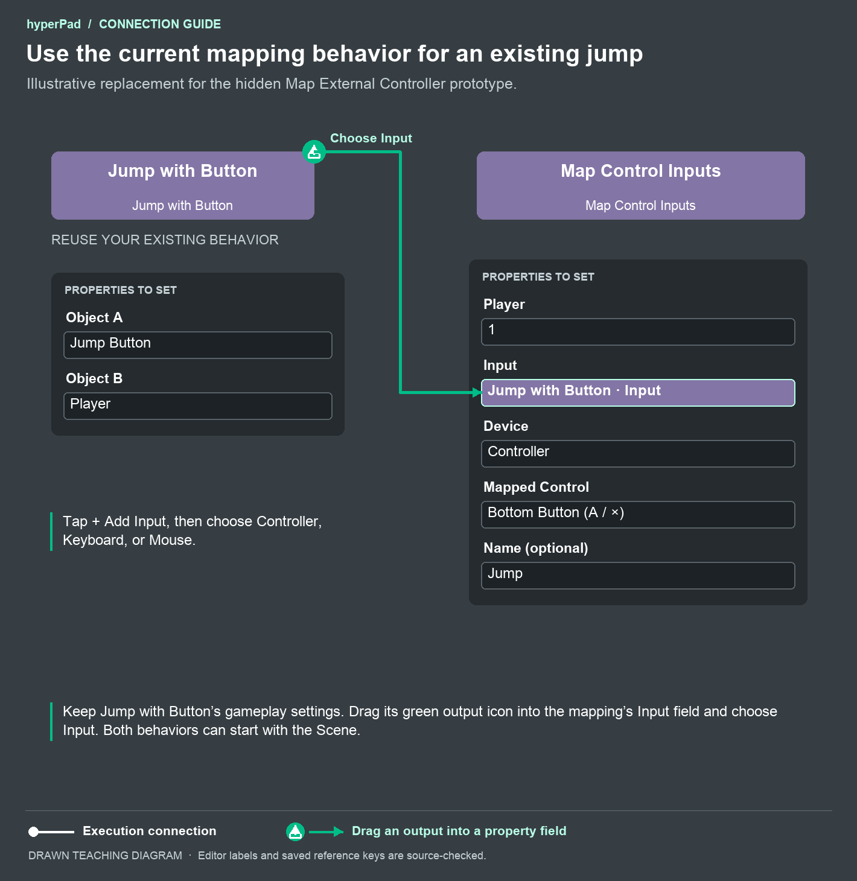Open the Device field set to Controller

638,454
